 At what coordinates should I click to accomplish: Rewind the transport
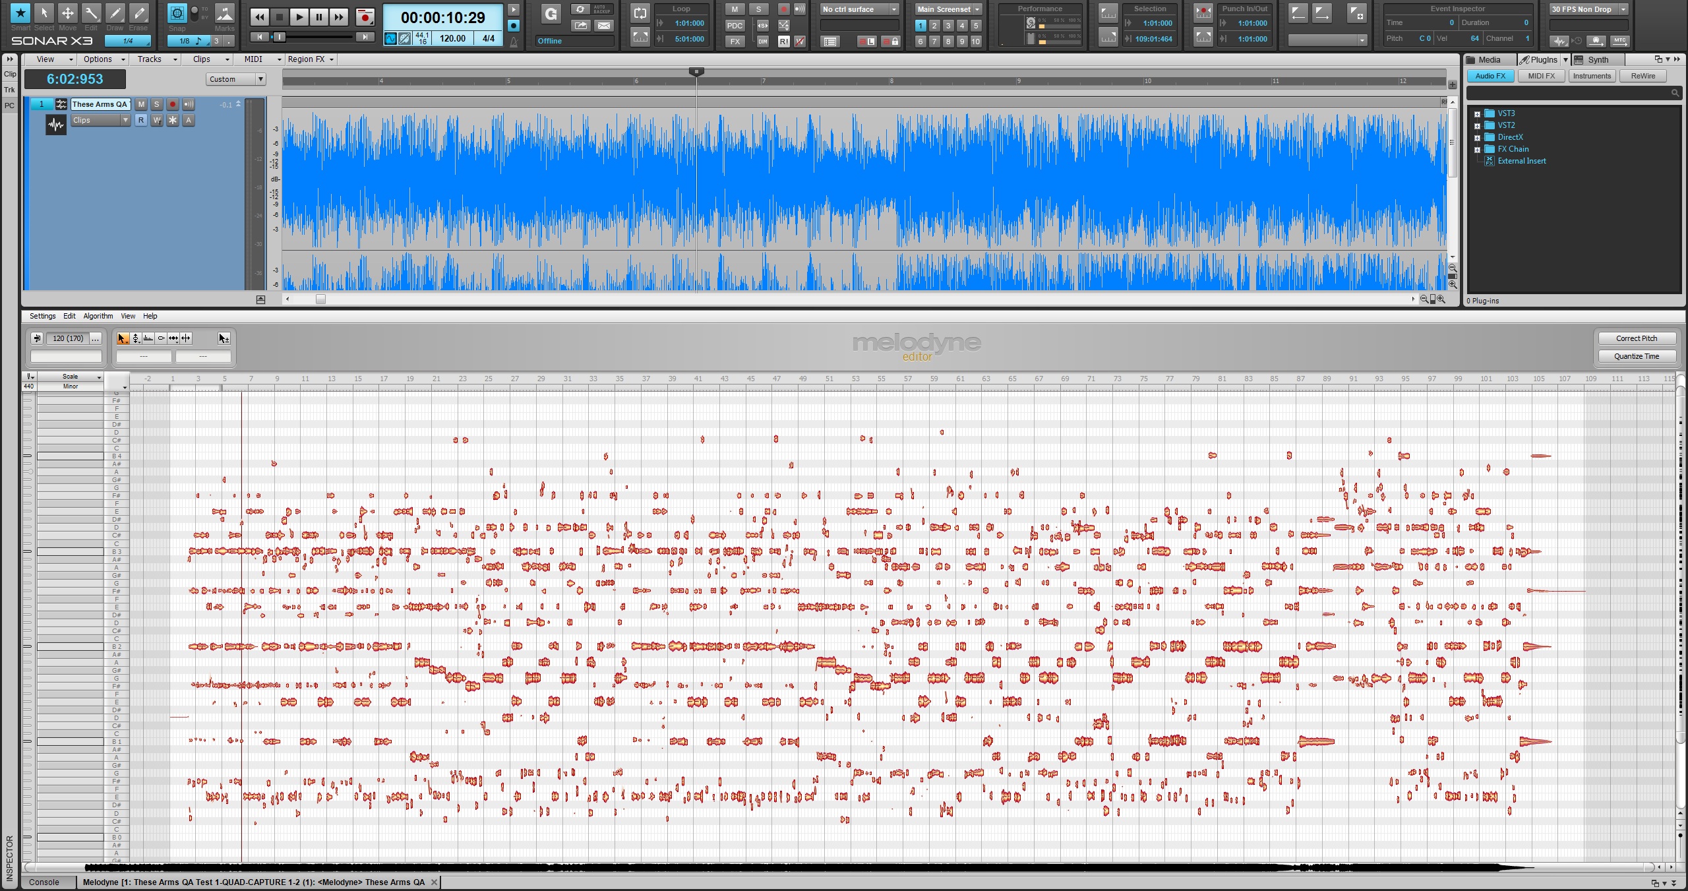[x=260, y=17]
